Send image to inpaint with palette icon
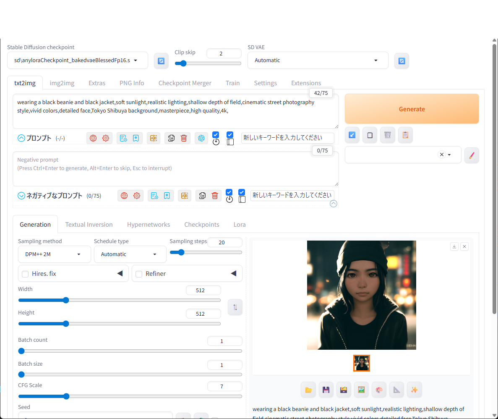This screenshot has width=498, height=419. (x=379, y=390)
